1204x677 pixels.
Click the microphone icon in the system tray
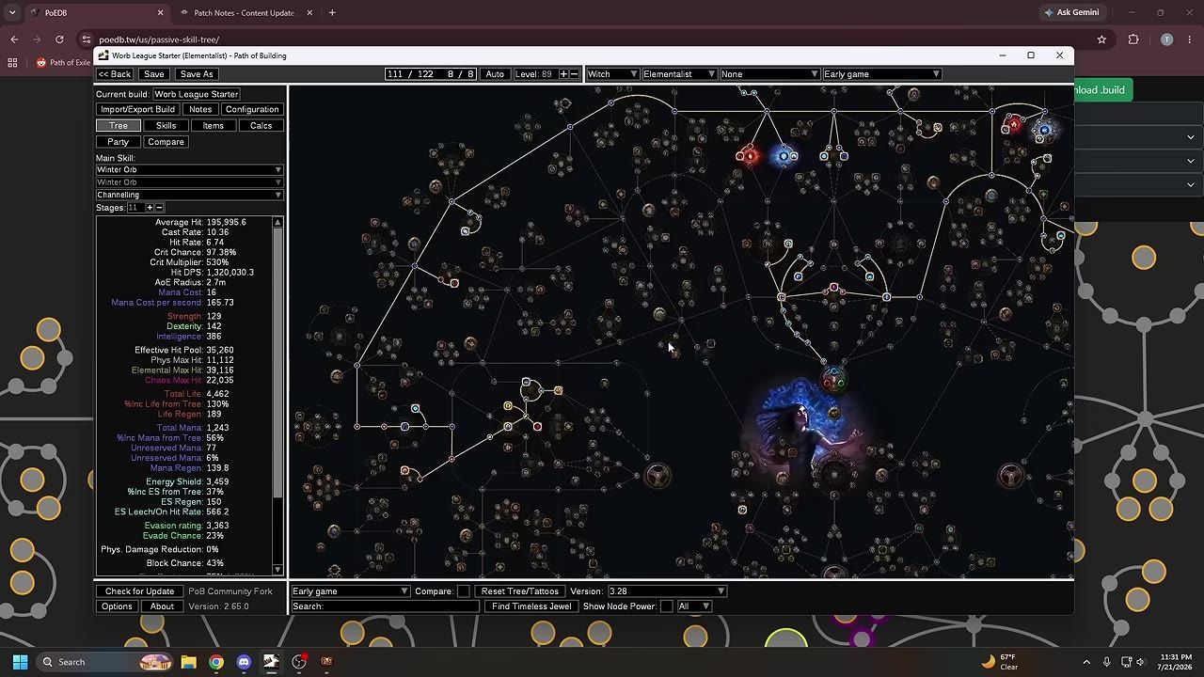[1106, 662]
